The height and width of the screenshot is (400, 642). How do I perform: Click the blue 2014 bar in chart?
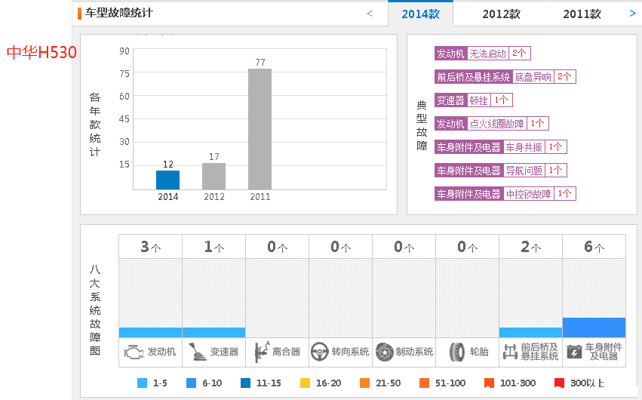coord(167,180)
